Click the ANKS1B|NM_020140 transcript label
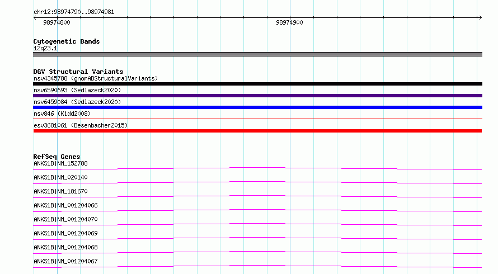 click(x=60, y=177)
